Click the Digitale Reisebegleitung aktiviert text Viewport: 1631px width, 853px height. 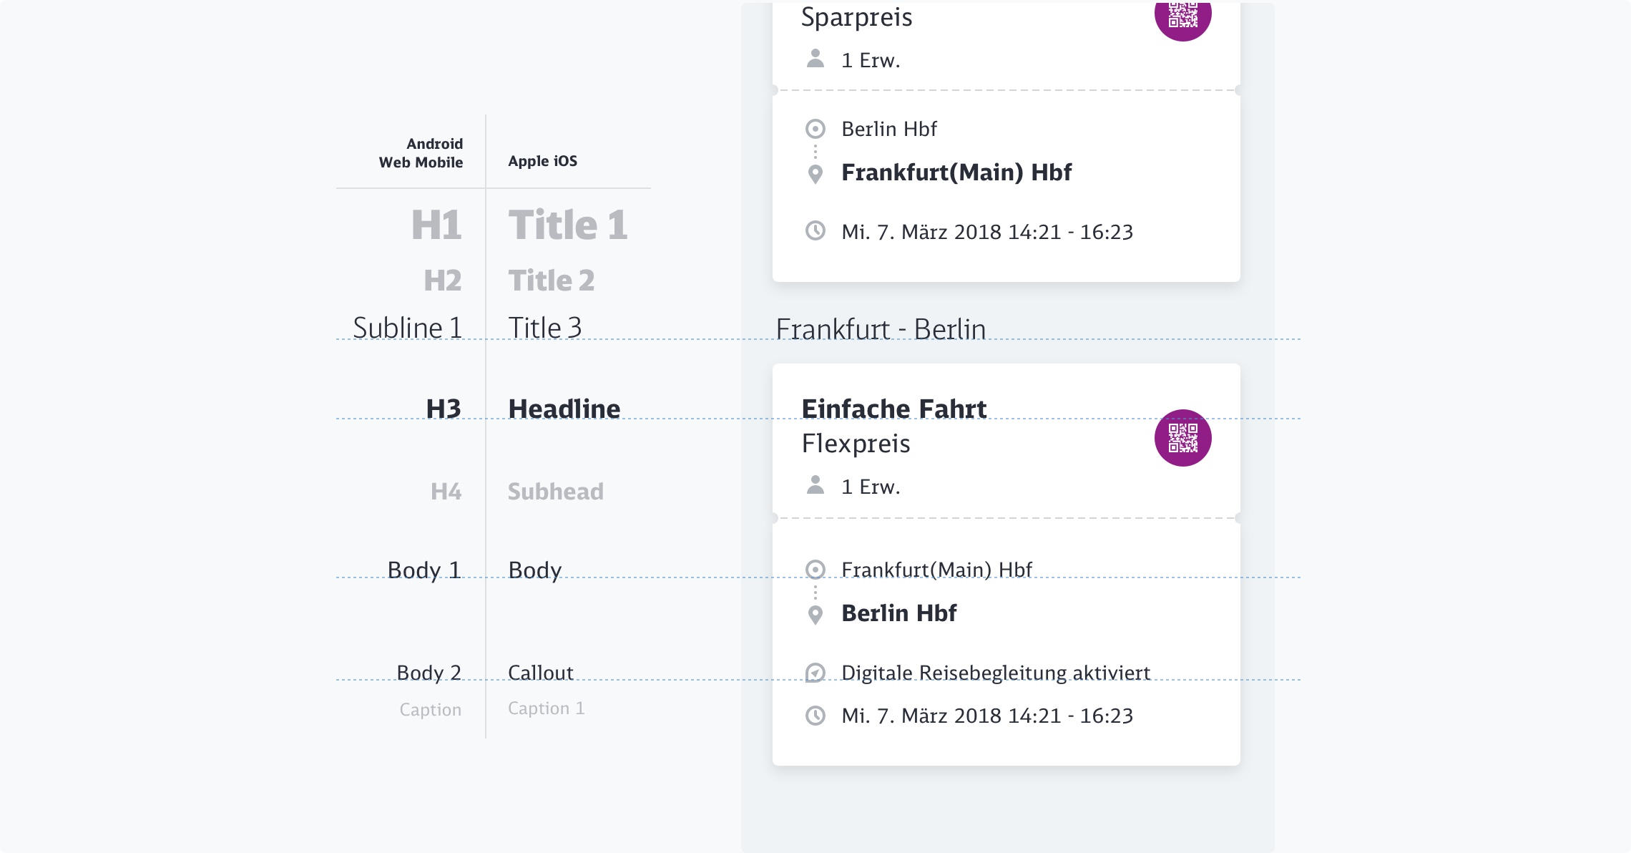click(995, 673)
